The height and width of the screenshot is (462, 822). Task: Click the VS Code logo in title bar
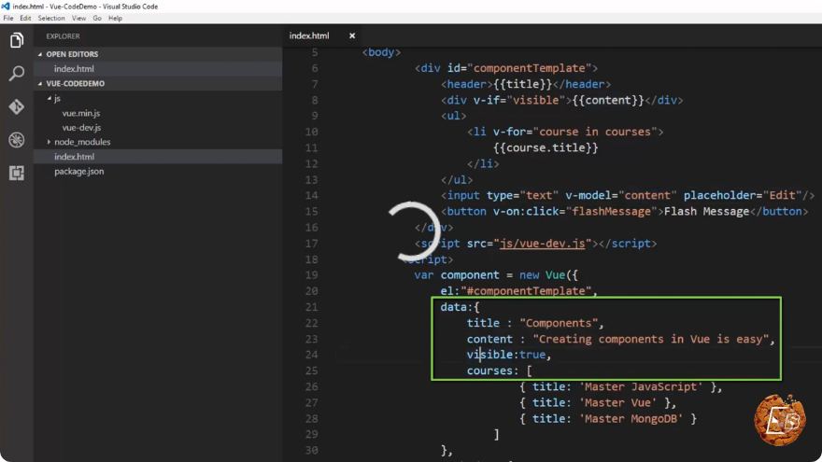click(x=6, y=7)
